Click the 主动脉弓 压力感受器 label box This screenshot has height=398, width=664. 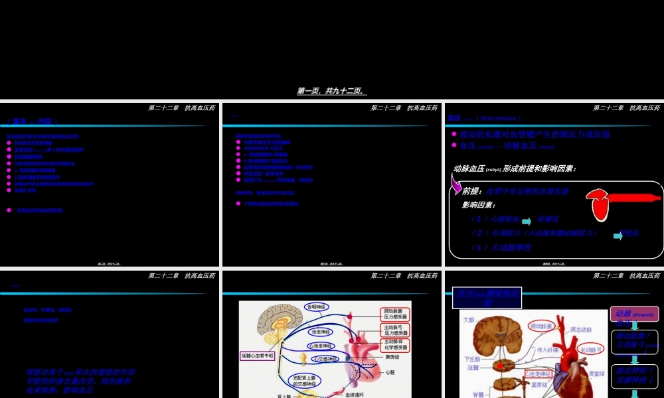click(x=396, y=330)
